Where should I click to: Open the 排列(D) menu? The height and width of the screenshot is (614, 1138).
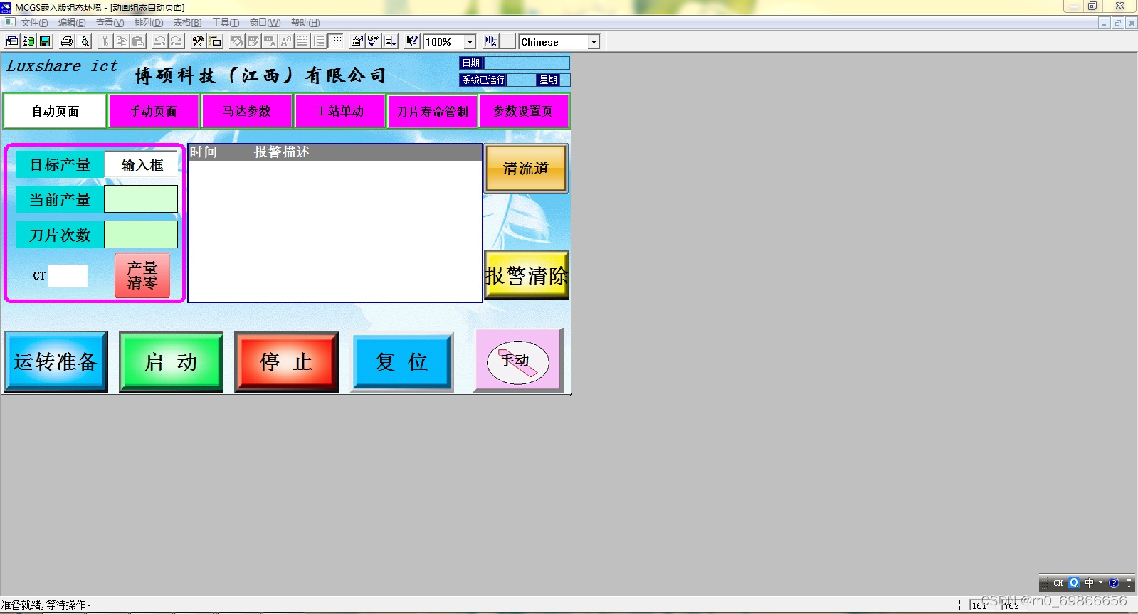click(x=149, y=23)
